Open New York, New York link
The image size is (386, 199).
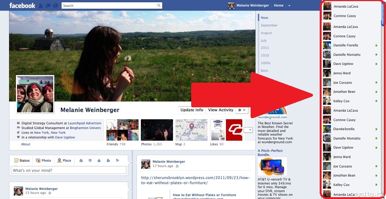[x=50, y=133]
